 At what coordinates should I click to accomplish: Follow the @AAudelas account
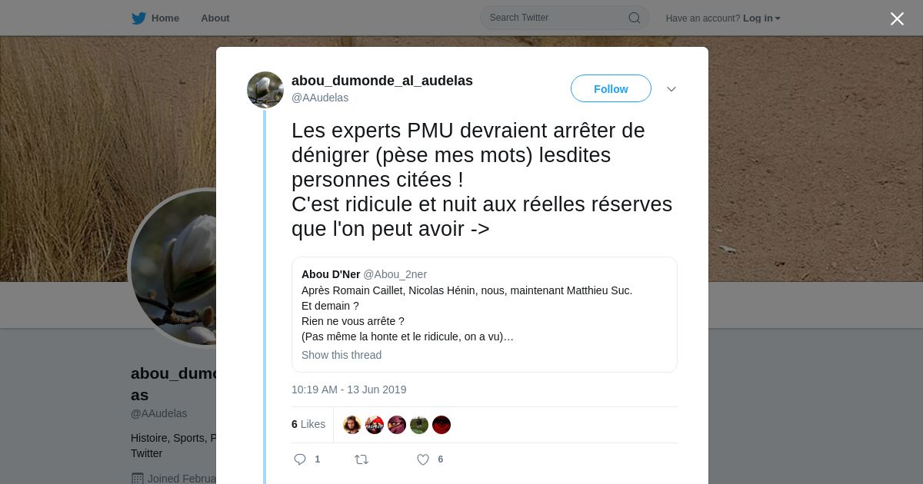point(611,89)
